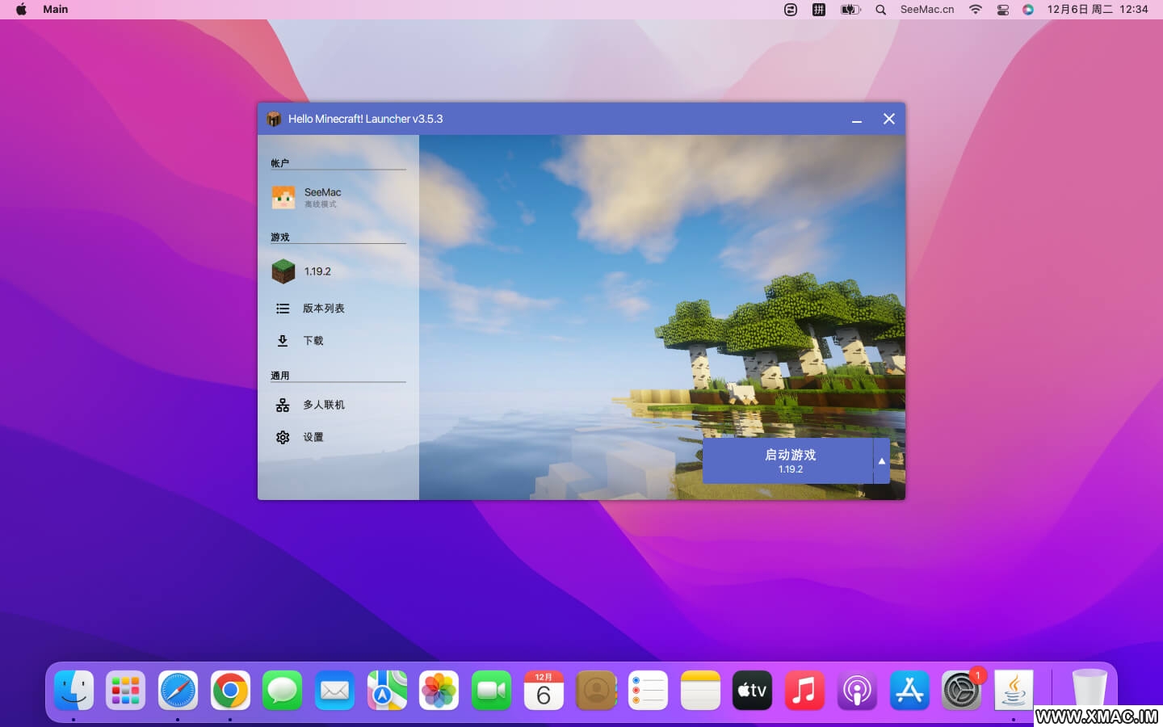Close the Hello Minecraft Launcher window
1163x727 pixels.
pyautogui.click(x=889, y=119)
